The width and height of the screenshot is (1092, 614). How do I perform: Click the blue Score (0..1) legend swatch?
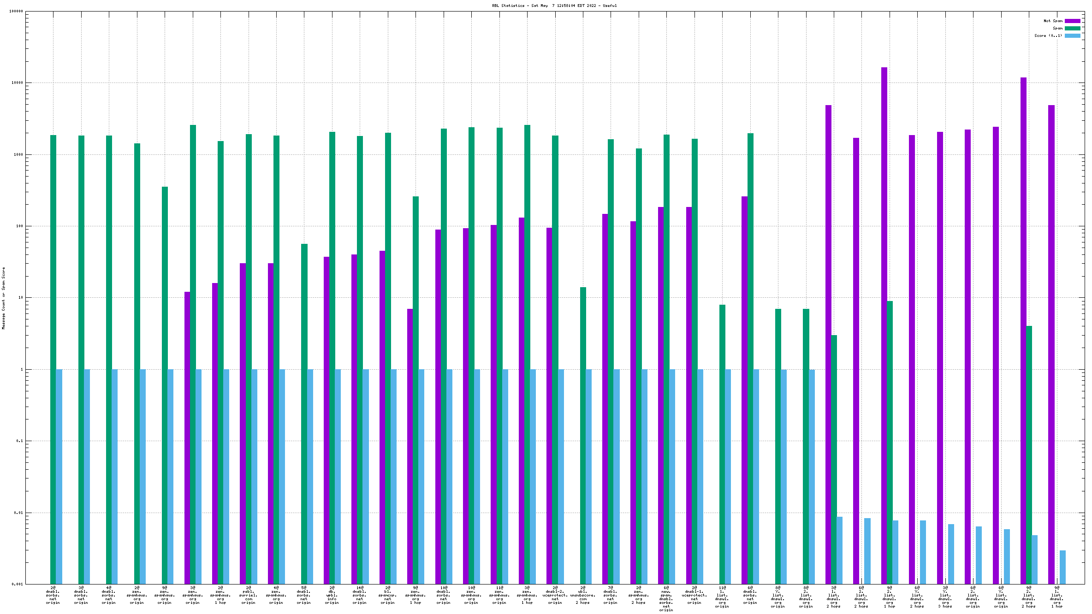point(1072,35)
